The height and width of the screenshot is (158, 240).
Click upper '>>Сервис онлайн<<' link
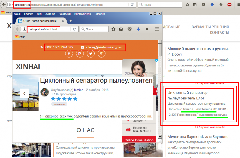pos(210,83)
